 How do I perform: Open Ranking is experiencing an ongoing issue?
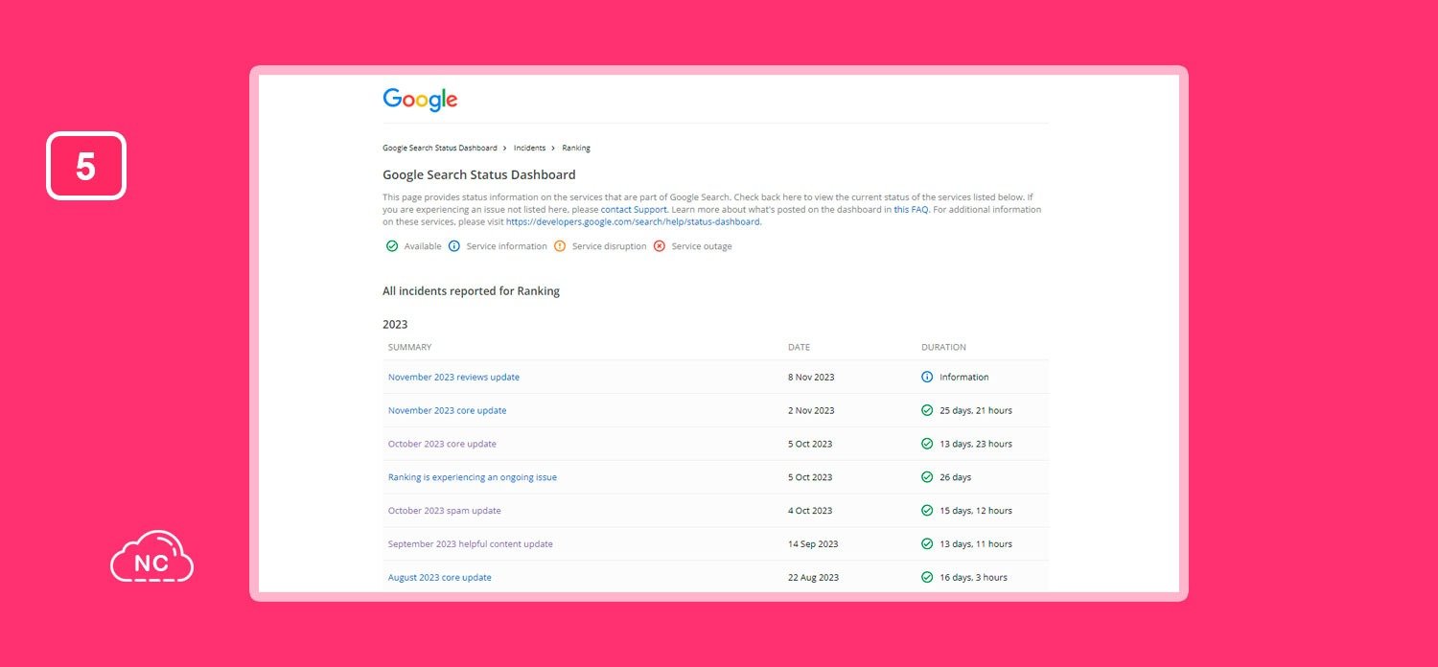pos(473,477)
